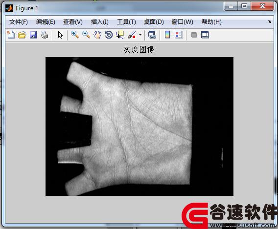Print the figure with the printer icon

45,35
